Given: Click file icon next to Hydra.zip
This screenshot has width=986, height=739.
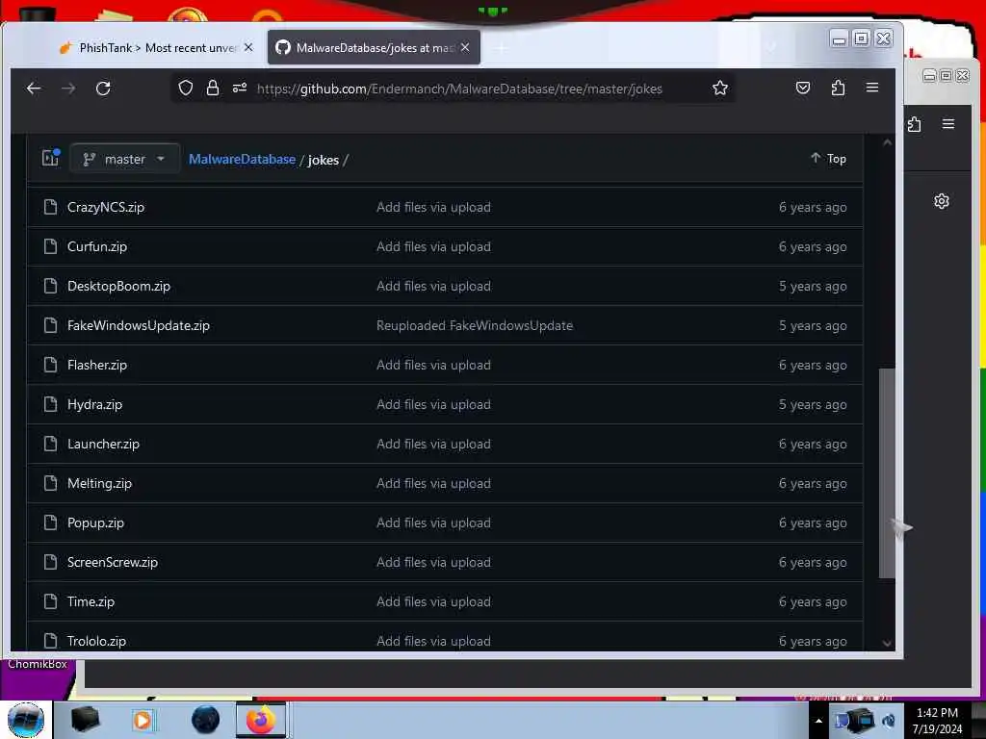Looking at the screenshot, I should click(50, 404).
